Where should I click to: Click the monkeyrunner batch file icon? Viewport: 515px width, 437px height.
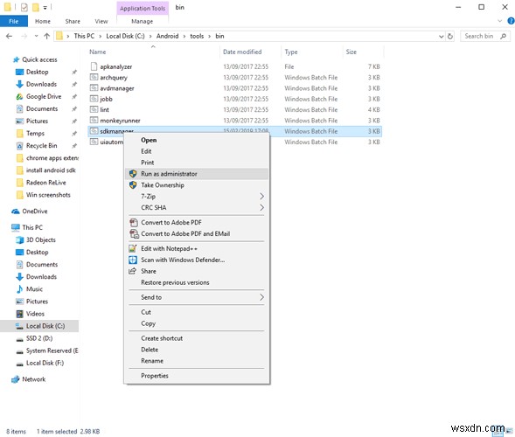coord(94,121)
